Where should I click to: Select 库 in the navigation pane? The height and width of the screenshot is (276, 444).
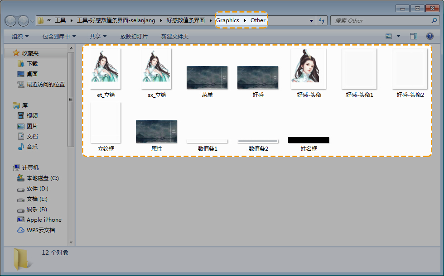click(25, 105)
